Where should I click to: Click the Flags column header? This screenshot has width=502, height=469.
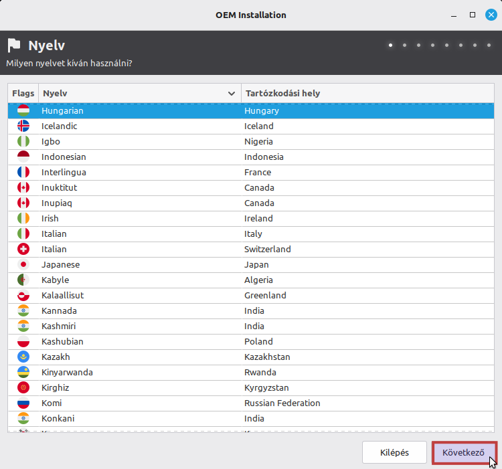23,93
